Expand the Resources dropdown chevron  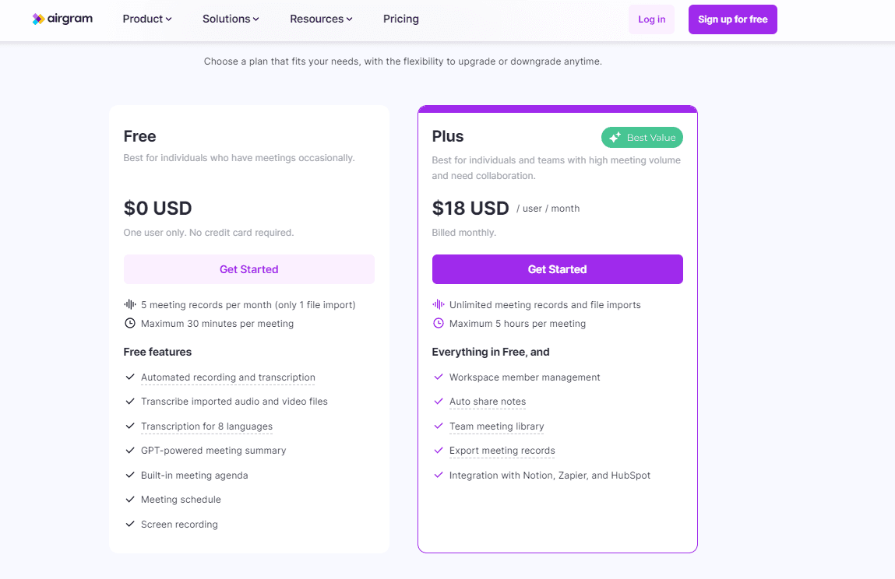(349, 19)
